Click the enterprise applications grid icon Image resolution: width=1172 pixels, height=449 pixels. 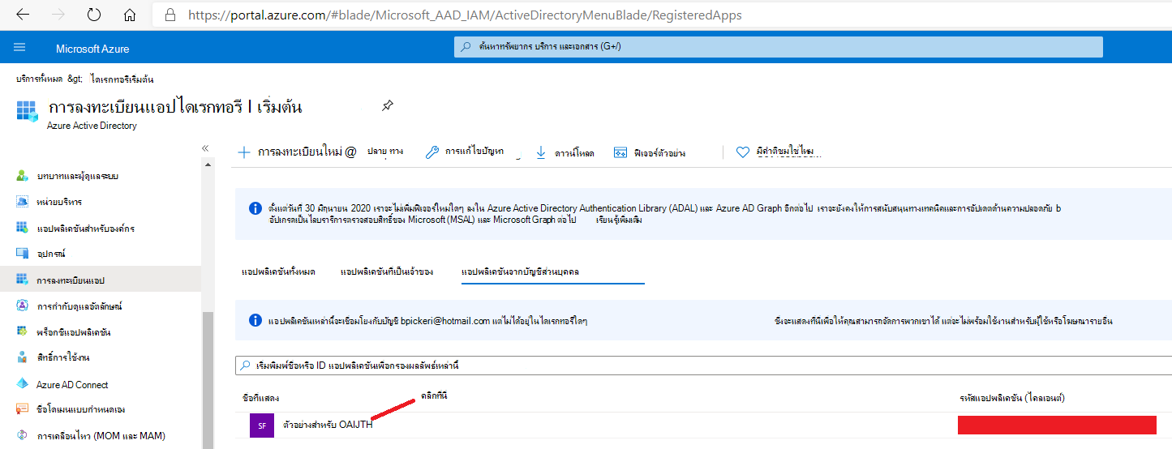(23, 228)
